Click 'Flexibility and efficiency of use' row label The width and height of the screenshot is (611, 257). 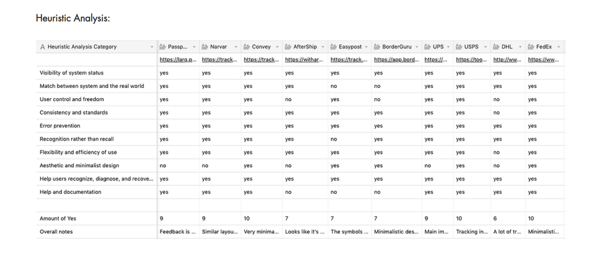coord(78,152)
